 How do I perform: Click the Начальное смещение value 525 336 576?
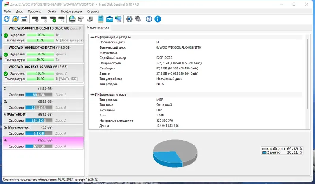click(x=165, y=120)
